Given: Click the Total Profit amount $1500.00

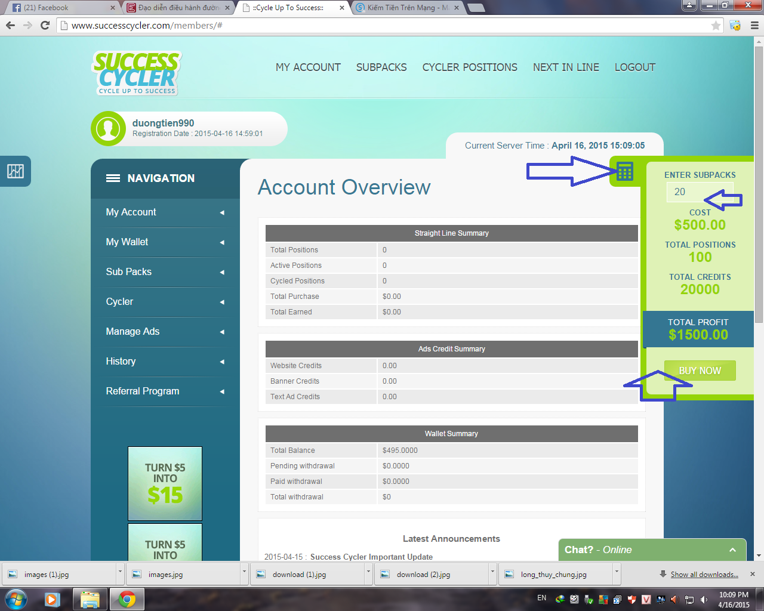Looking at the screenshot, I should 698,335.
